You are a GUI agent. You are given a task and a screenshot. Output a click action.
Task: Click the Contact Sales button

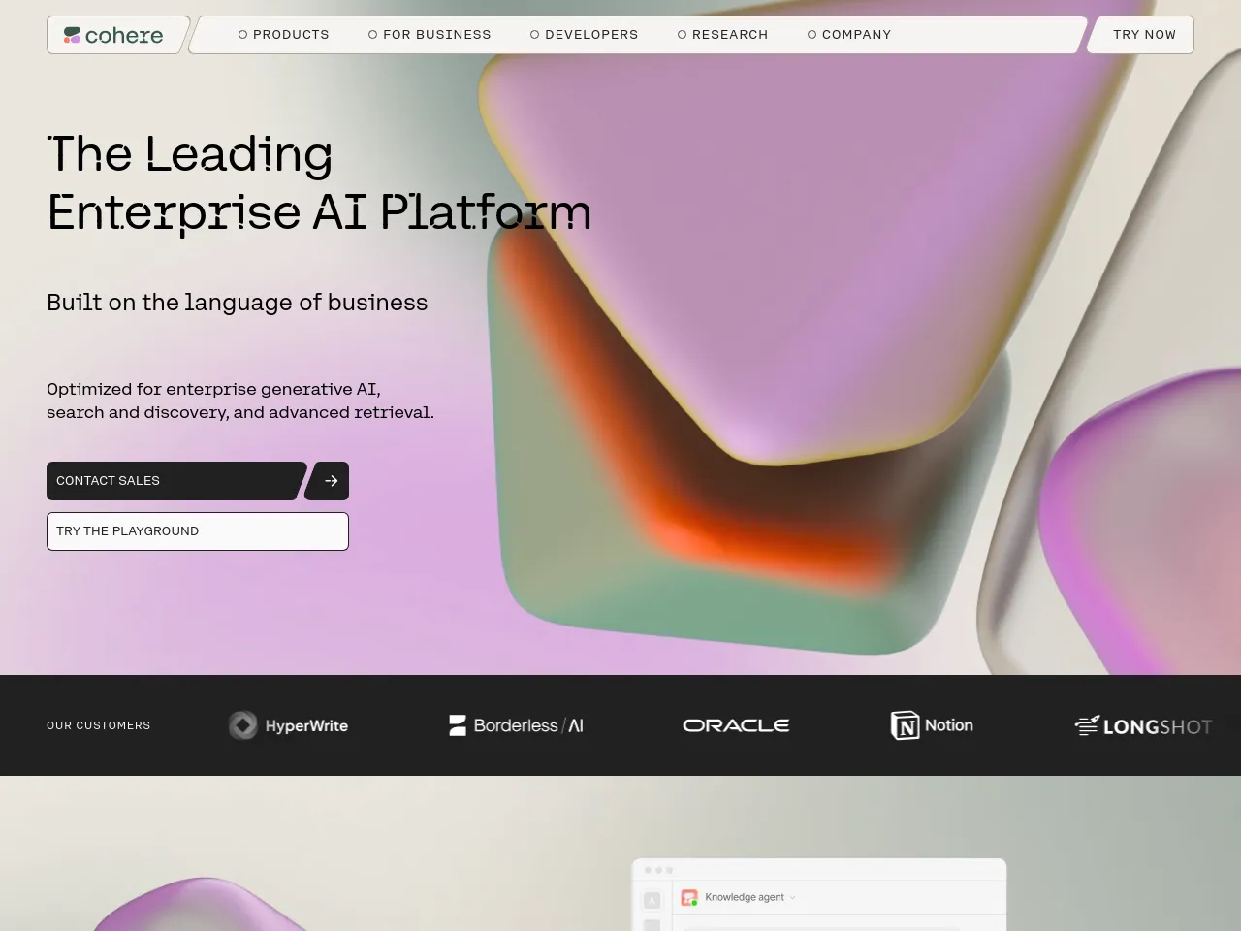(x=175, y=481)
